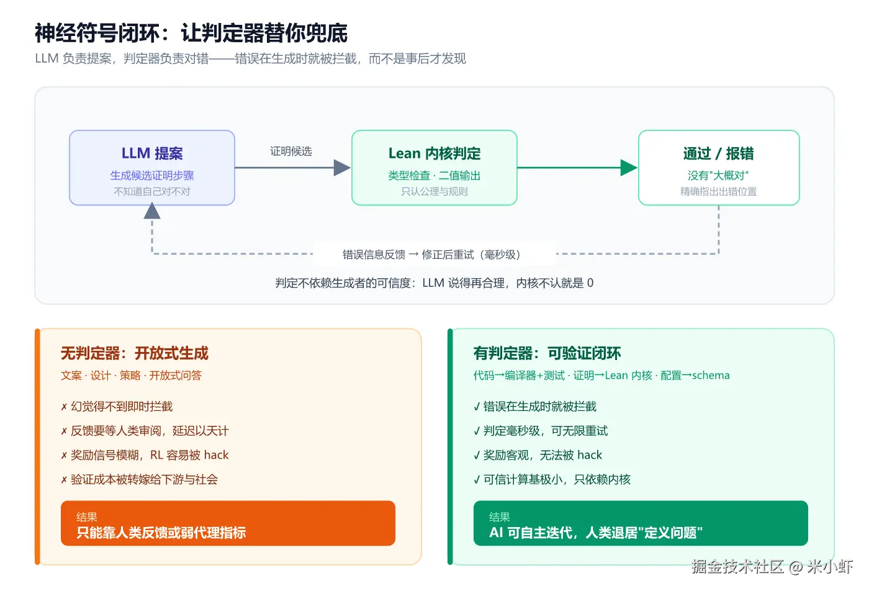Select the line "文案 · 设计 · 策略 · 开放式问答"

131,376
